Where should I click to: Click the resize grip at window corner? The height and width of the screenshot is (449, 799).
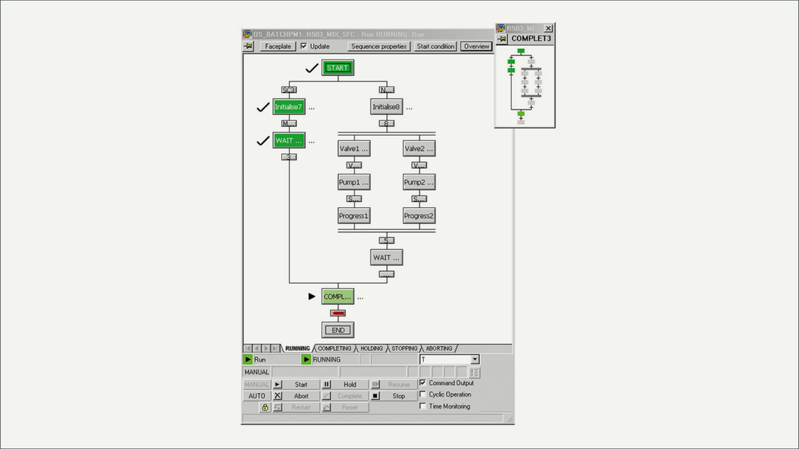click(x=509, y=419)
